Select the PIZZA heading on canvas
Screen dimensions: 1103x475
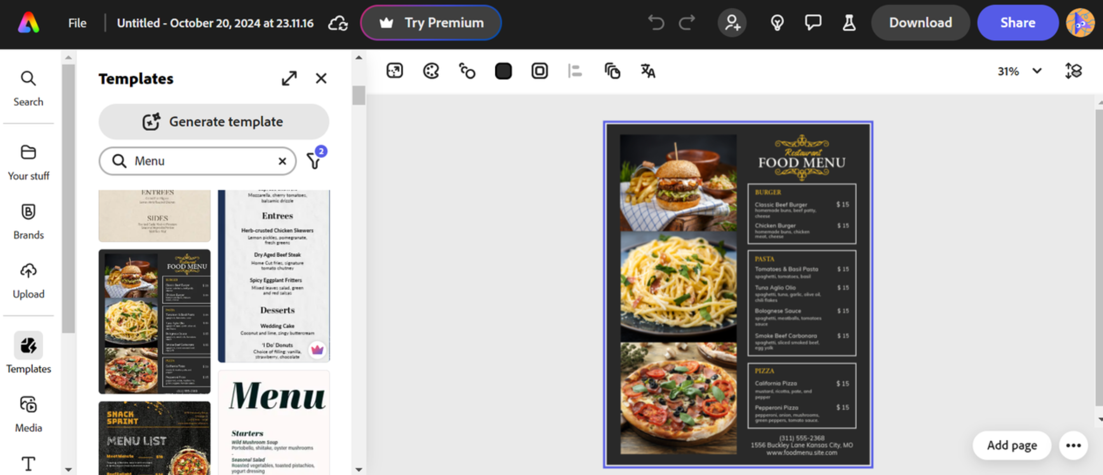(764, 371)
